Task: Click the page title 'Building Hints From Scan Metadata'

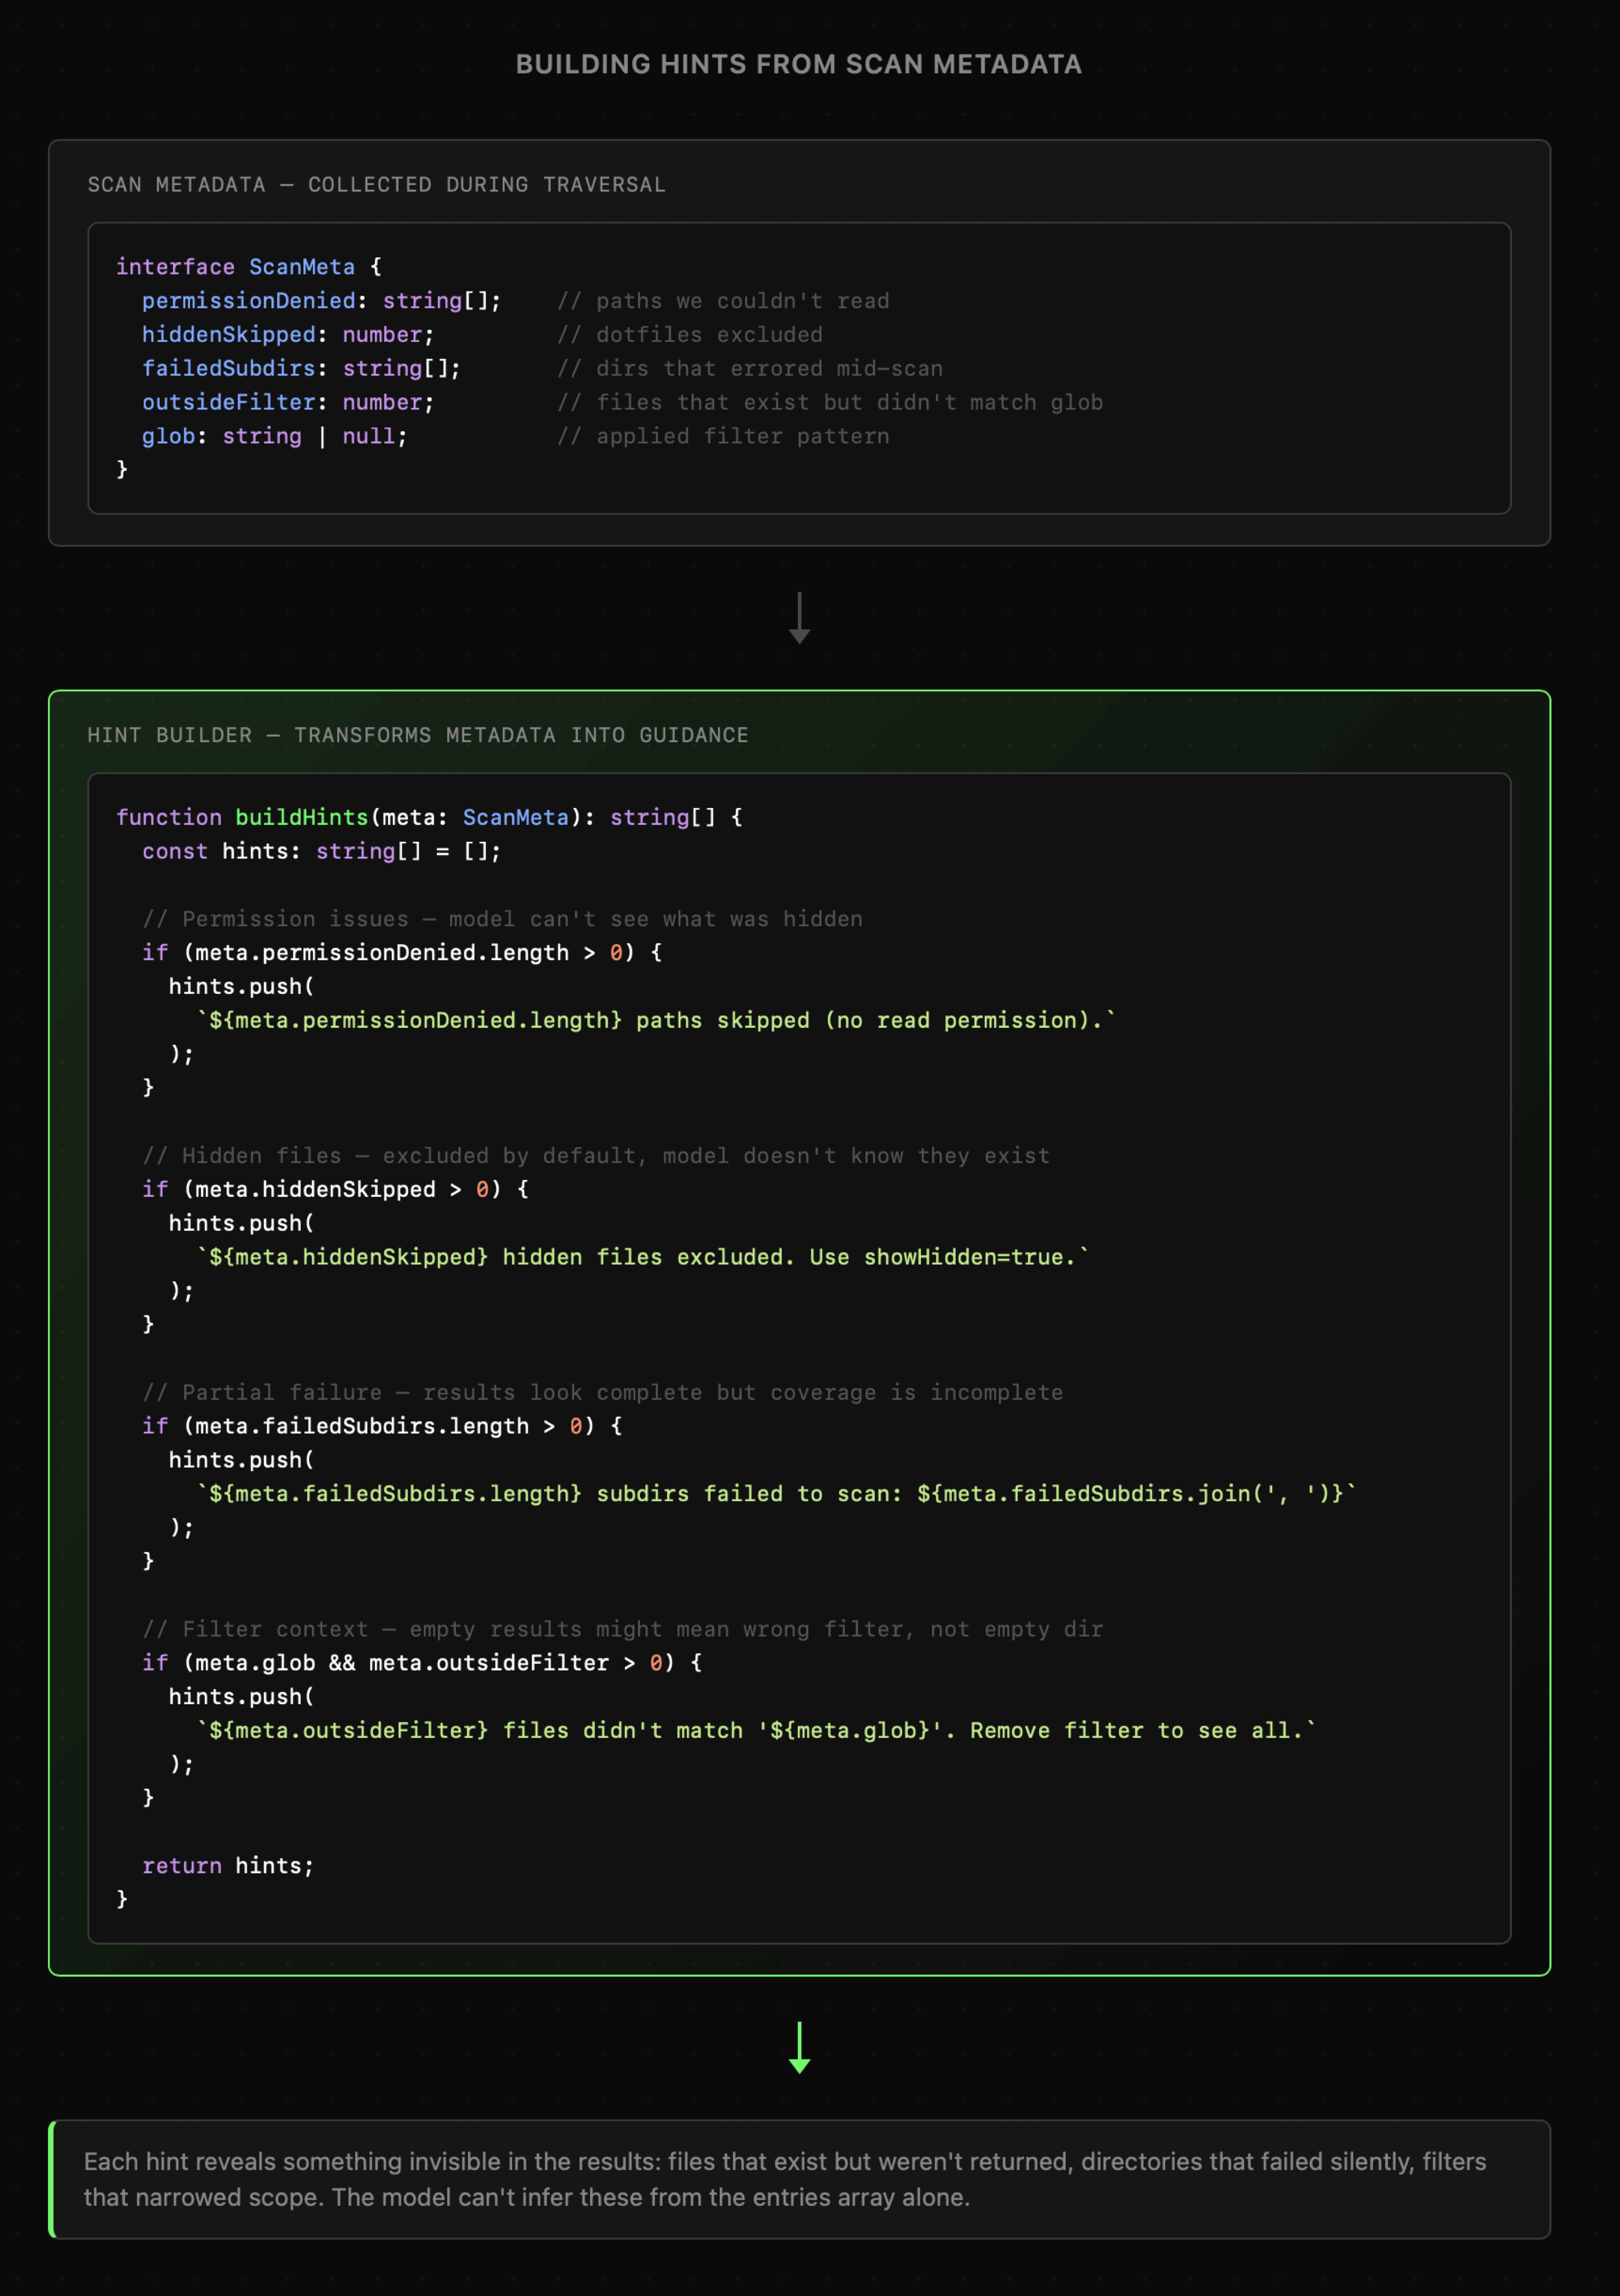Action: pyautogui.click(x=798, y=64)
